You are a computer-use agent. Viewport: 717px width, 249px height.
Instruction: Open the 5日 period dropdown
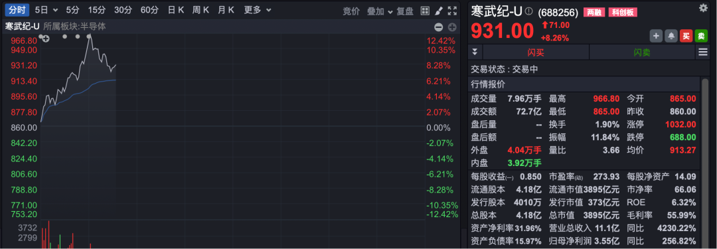point(46,10)
